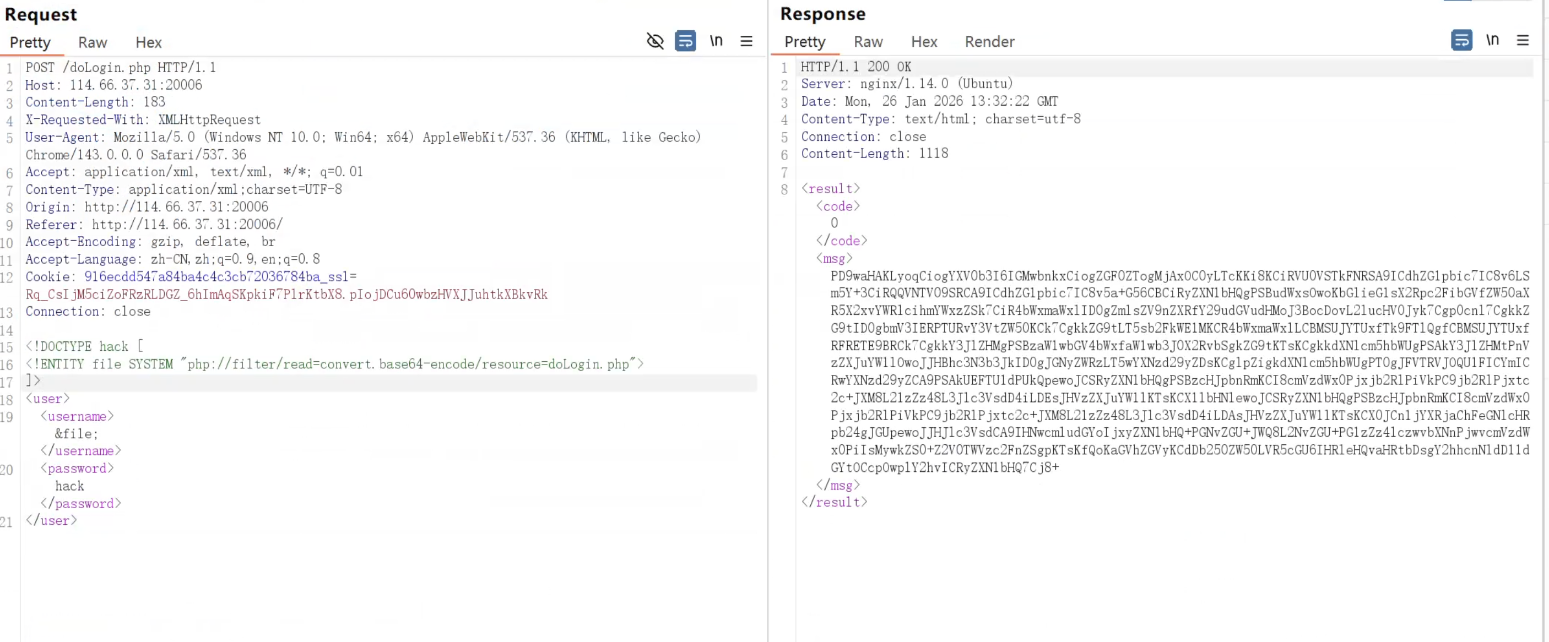Viewport: 1549px width, 642px height.
Task: Click the base64 msg content in response
Action: [1179, 372]
